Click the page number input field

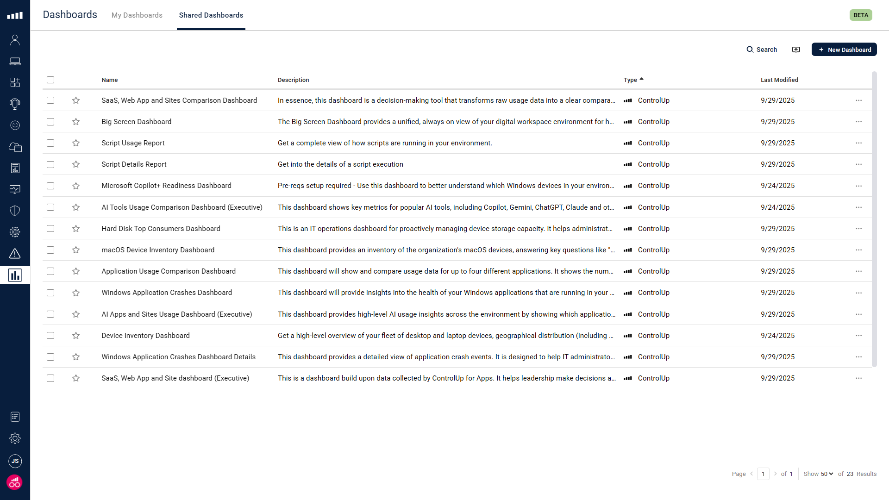tap(763, 474)
